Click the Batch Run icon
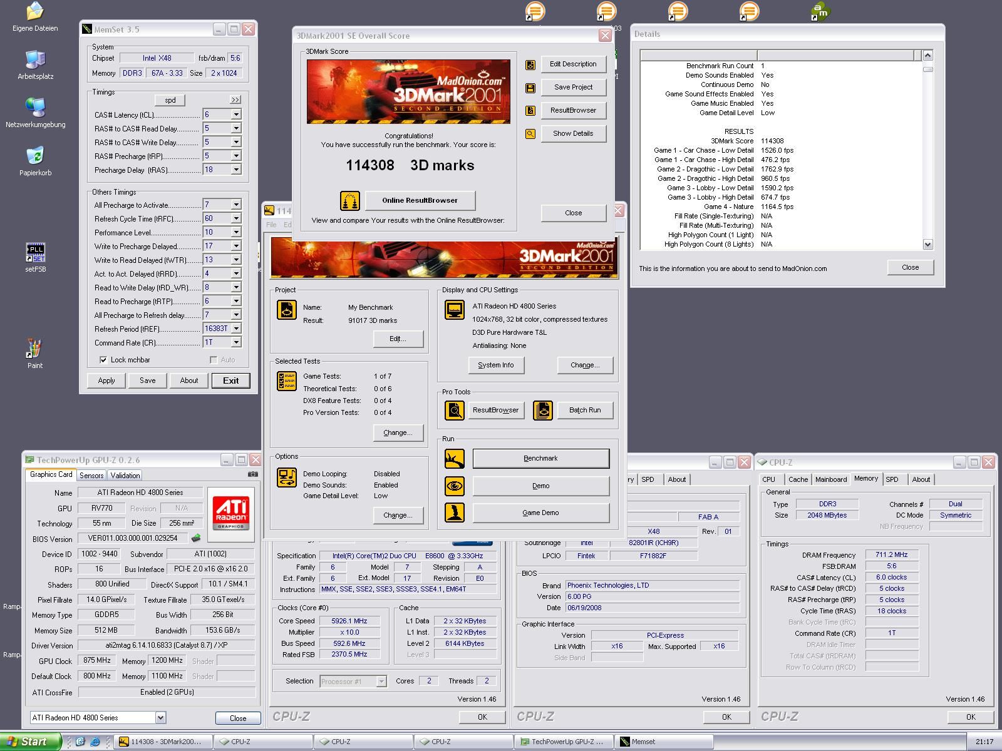1002x751 pixels. click(543, 411)
